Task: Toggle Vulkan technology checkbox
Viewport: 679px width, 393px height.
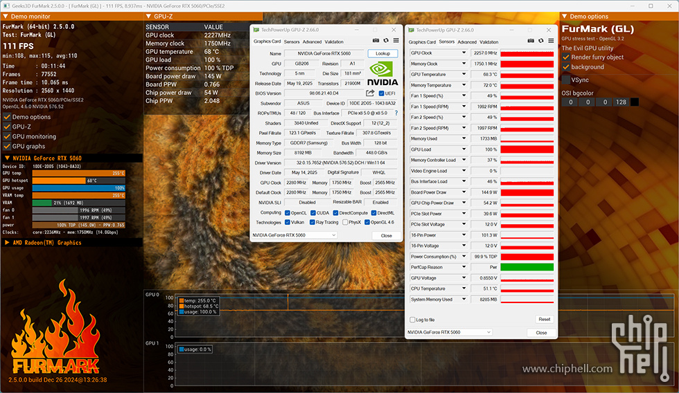Action: (x=287, y=222)
